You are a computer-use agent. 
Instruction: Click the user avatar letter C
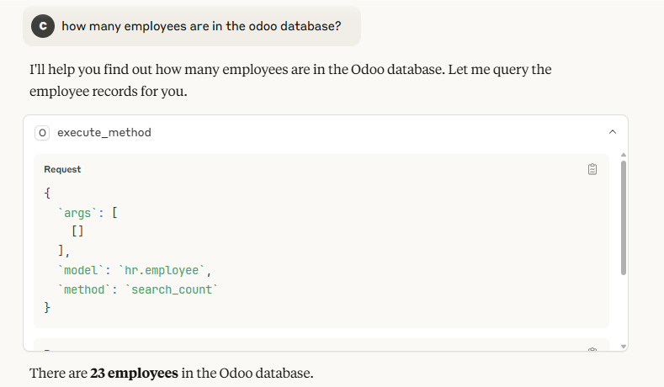tap(44, 26)
